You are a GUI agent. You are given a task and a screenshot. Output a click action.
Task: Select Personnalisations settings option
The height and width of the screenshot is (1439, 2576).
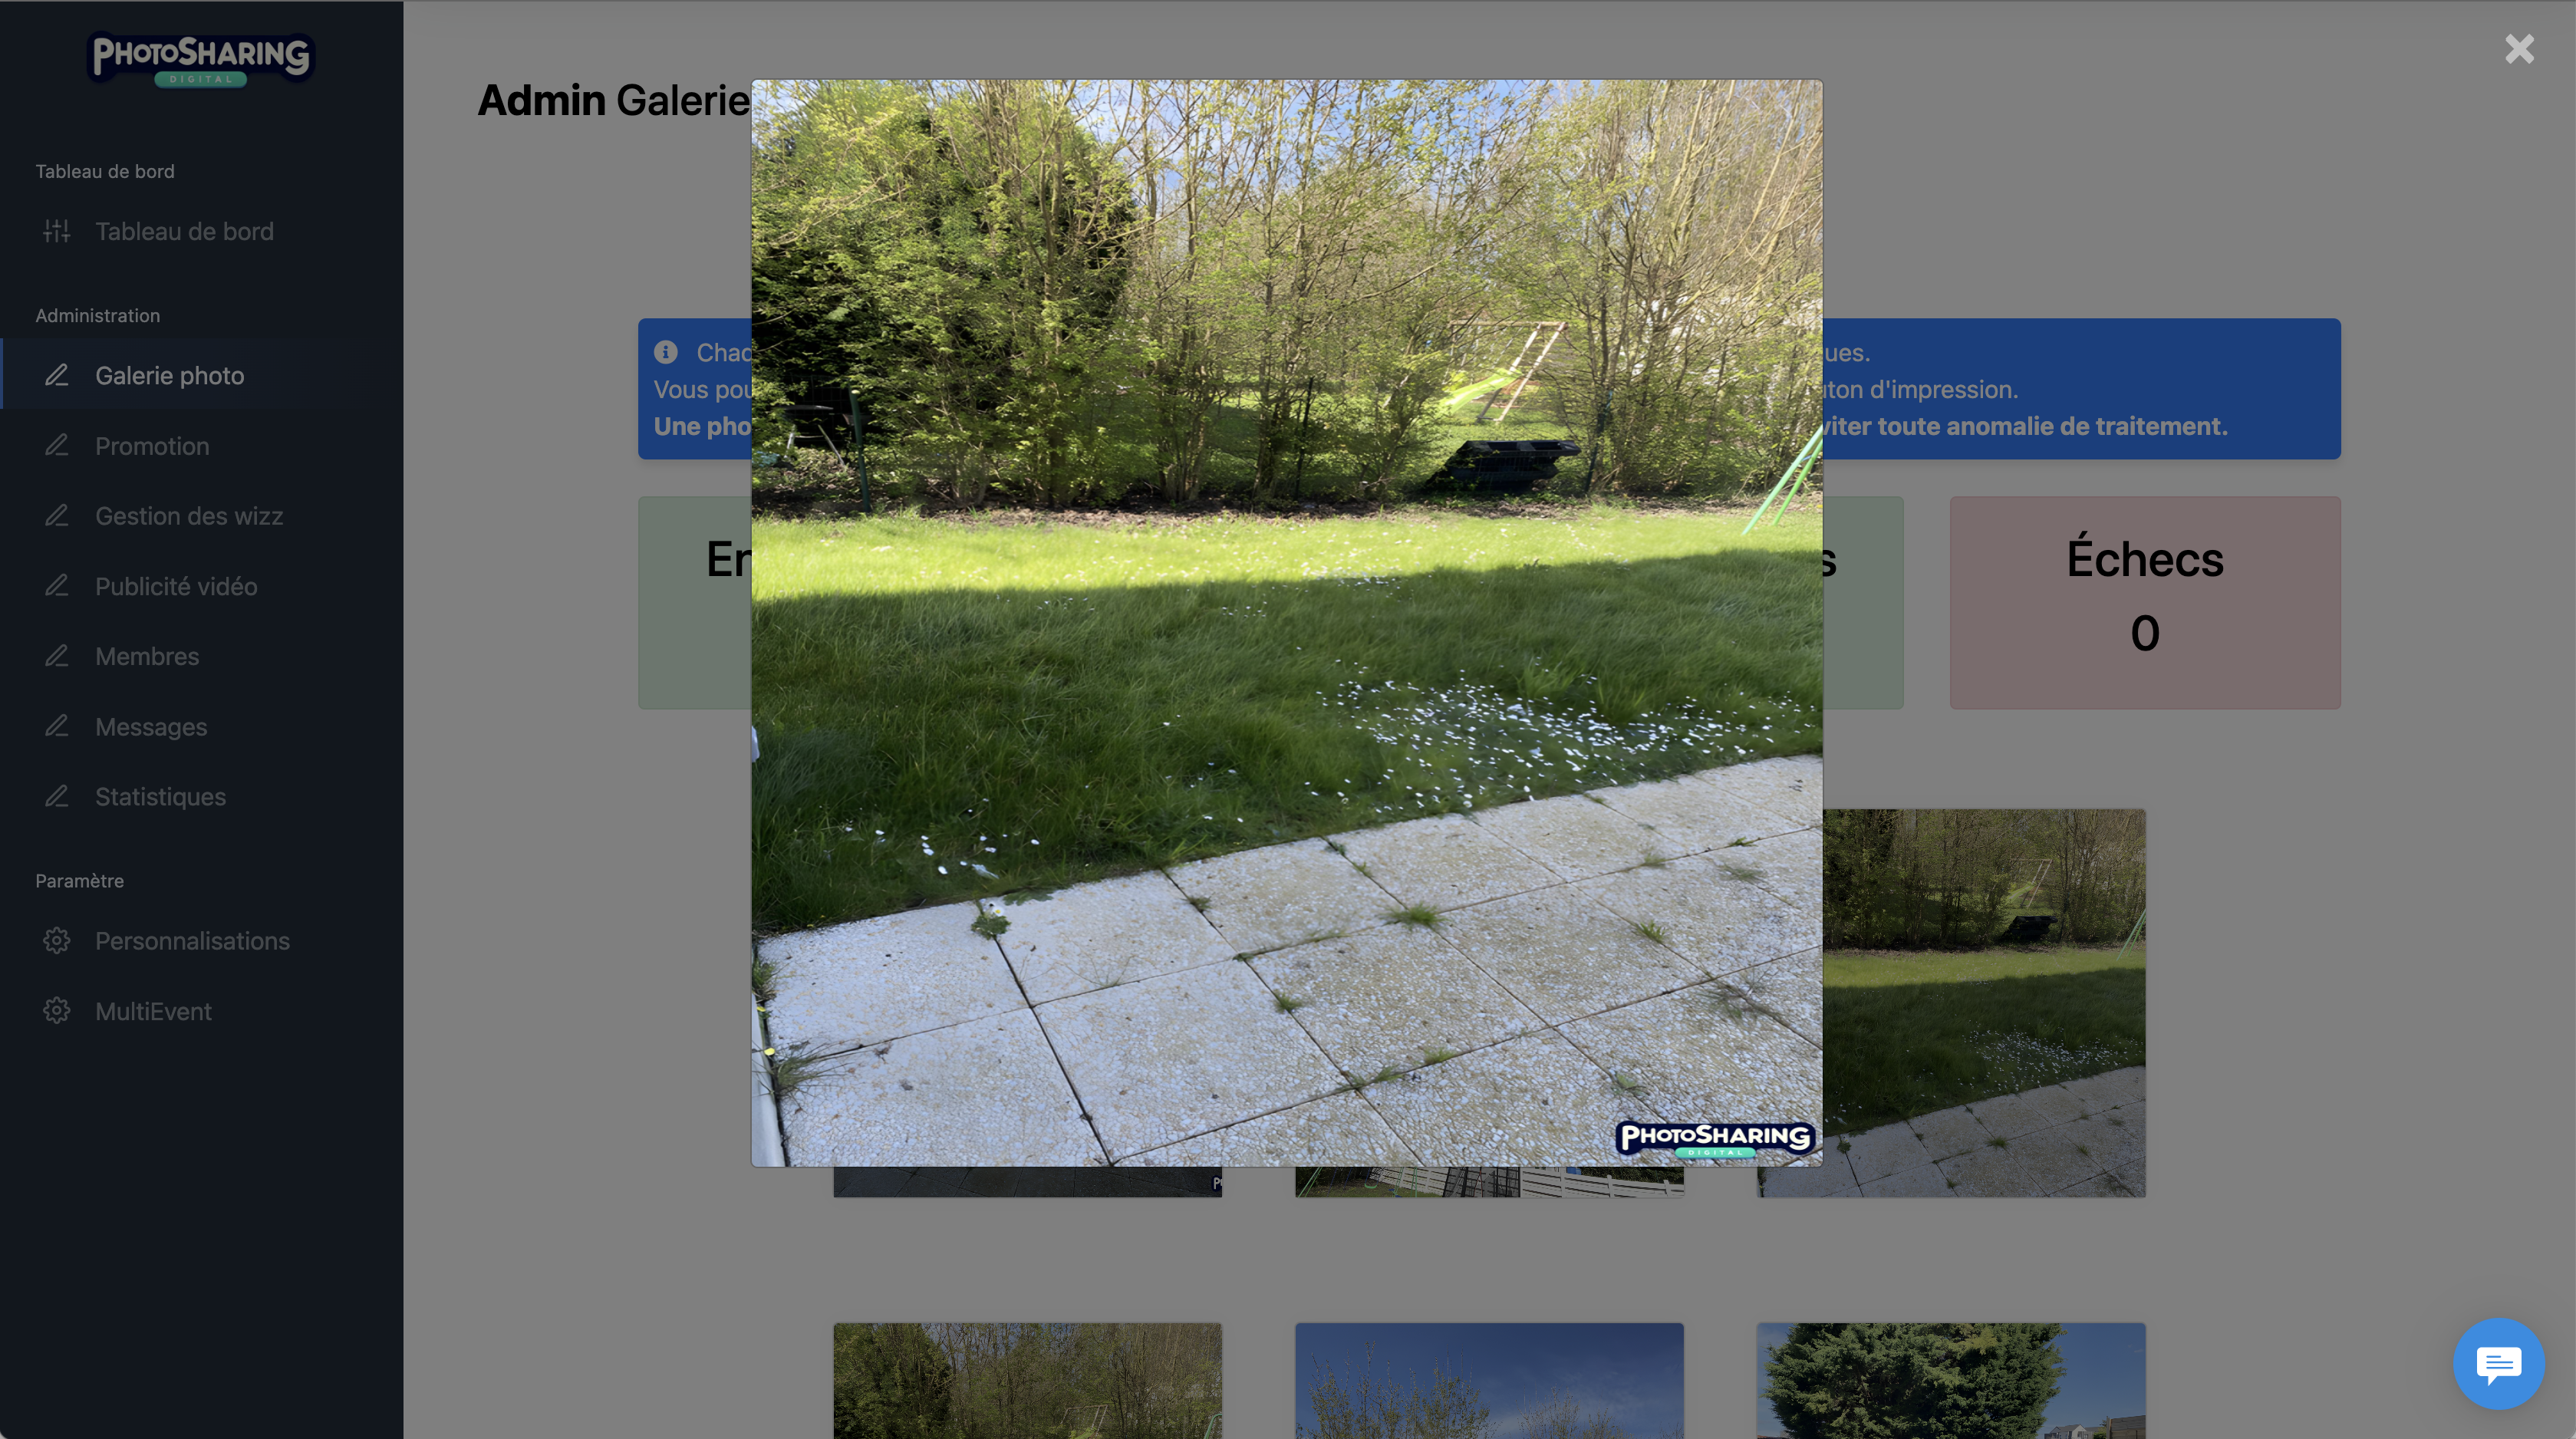tap(193, 940)
